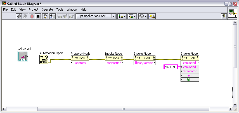Toggle Highlight Execution light bulb
The height and width of the screenshot is (113, 239).
45,16
